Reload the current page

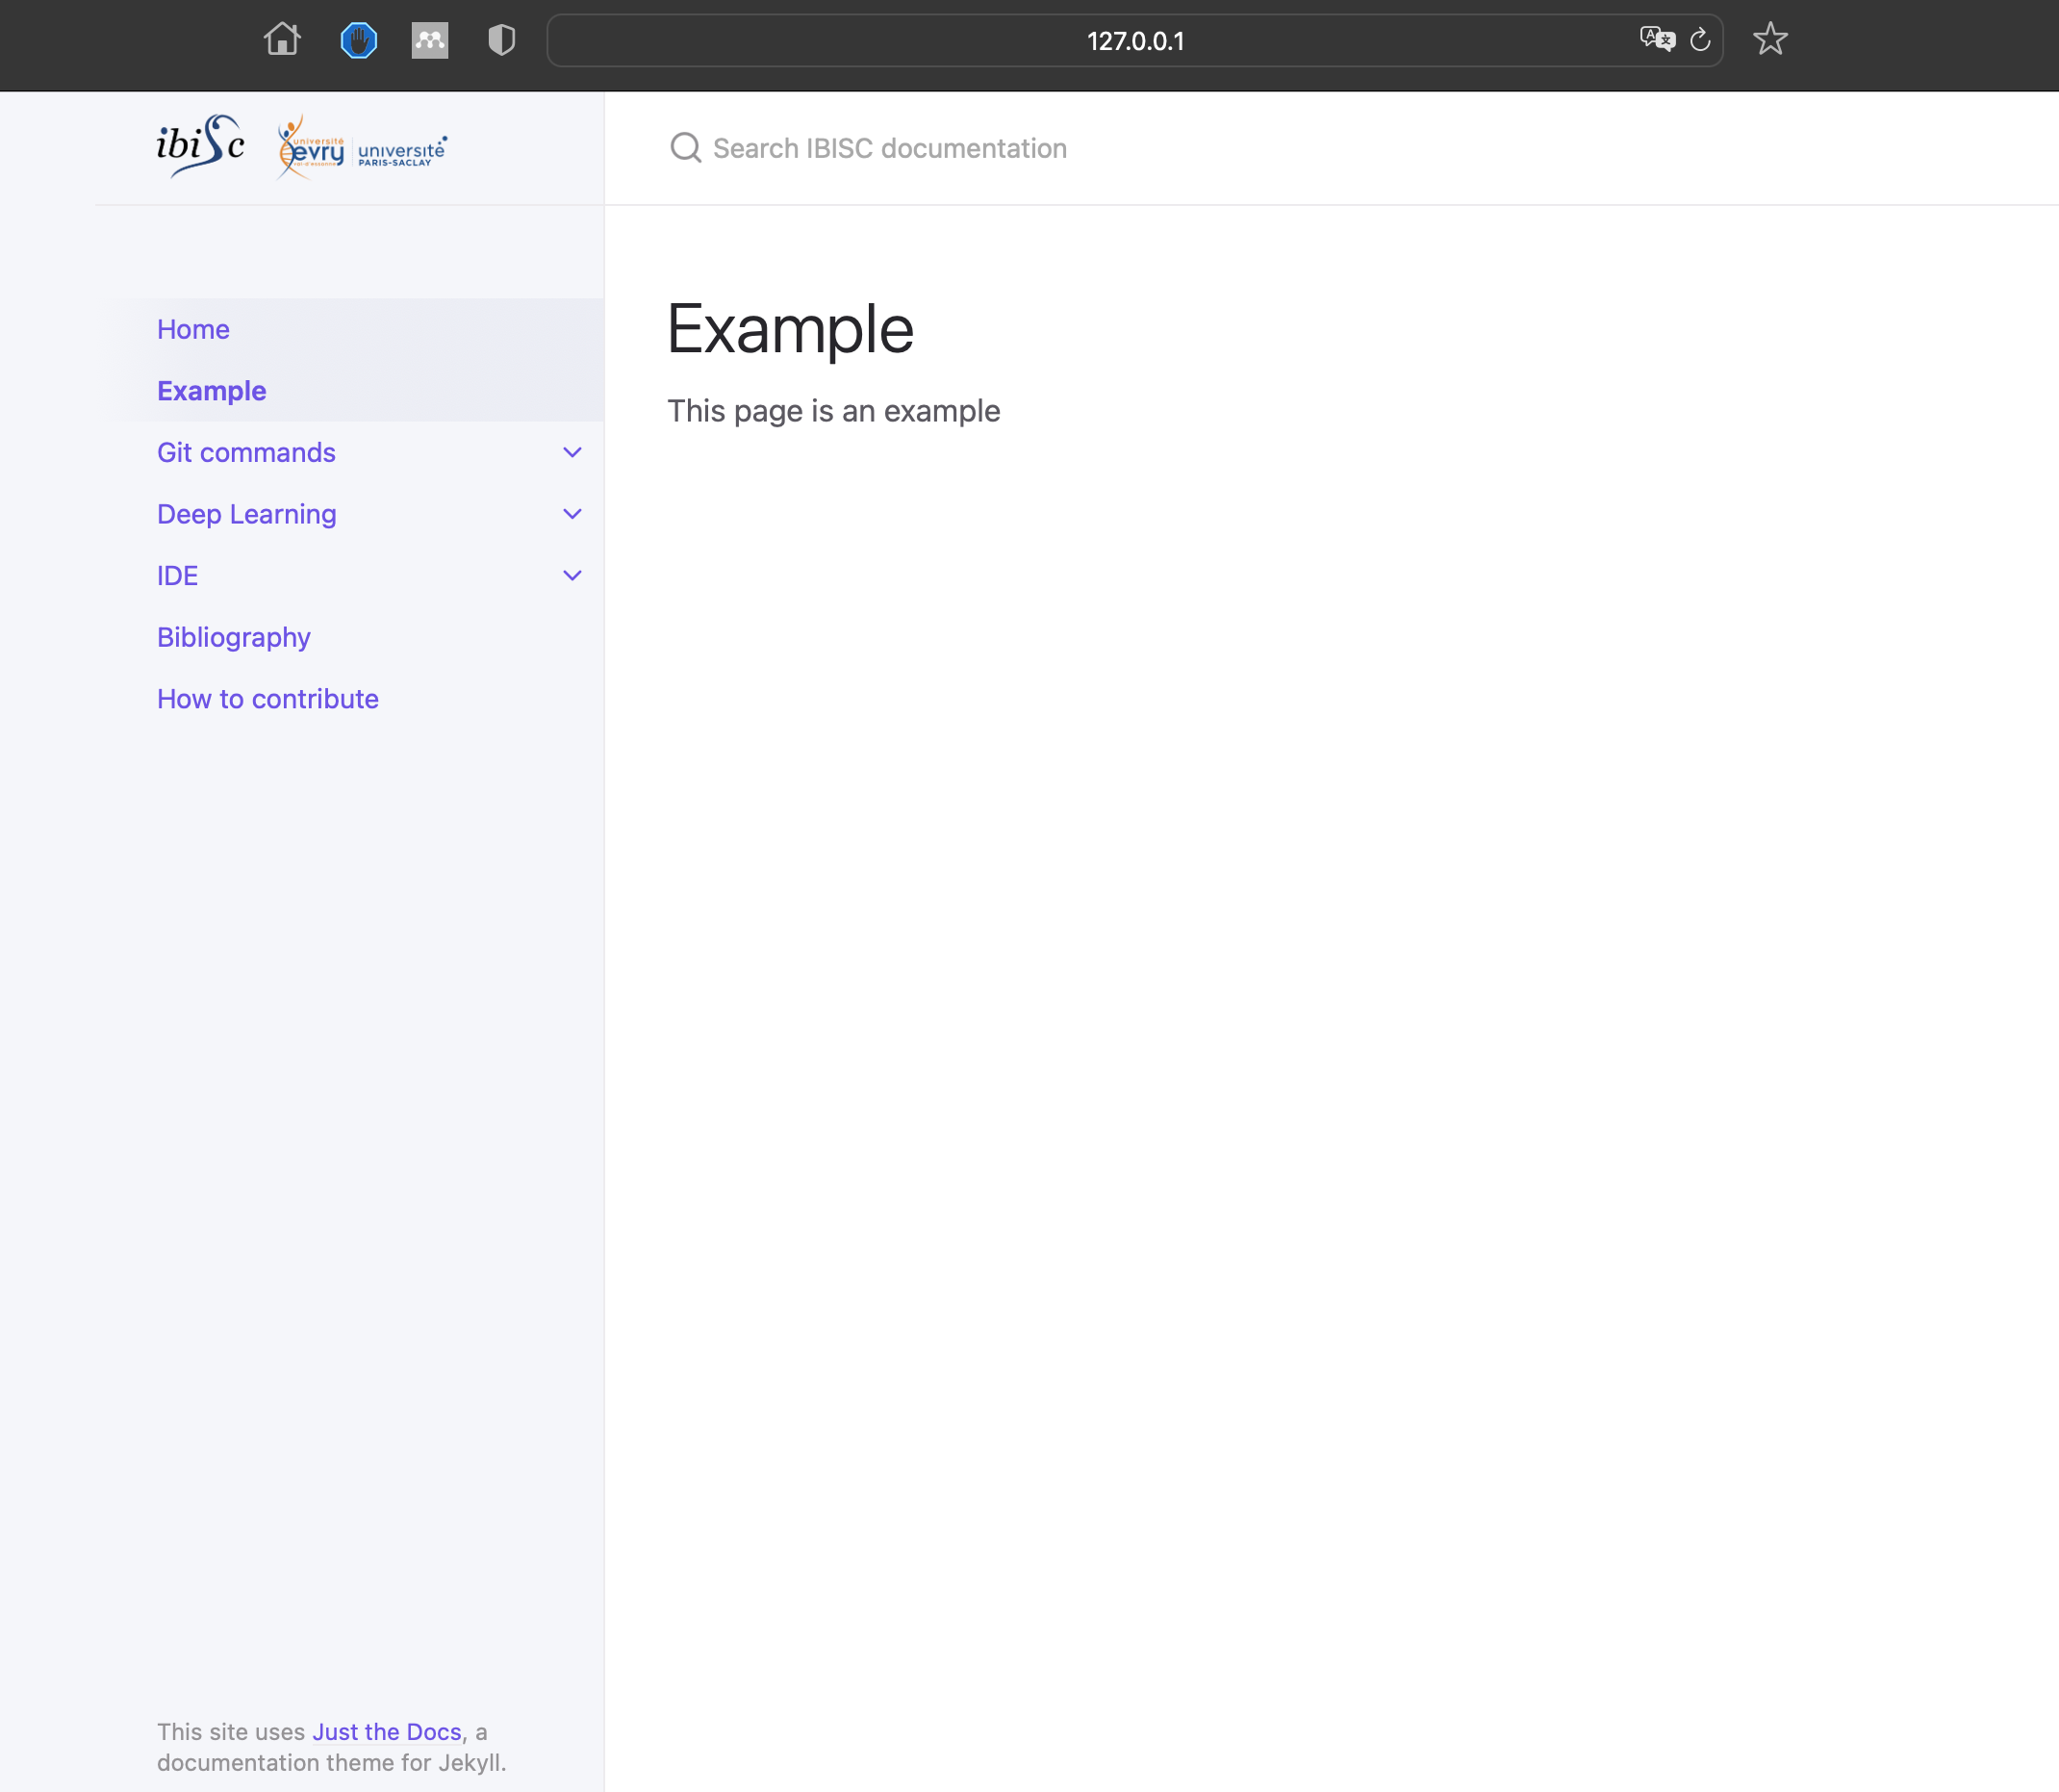1700,40
